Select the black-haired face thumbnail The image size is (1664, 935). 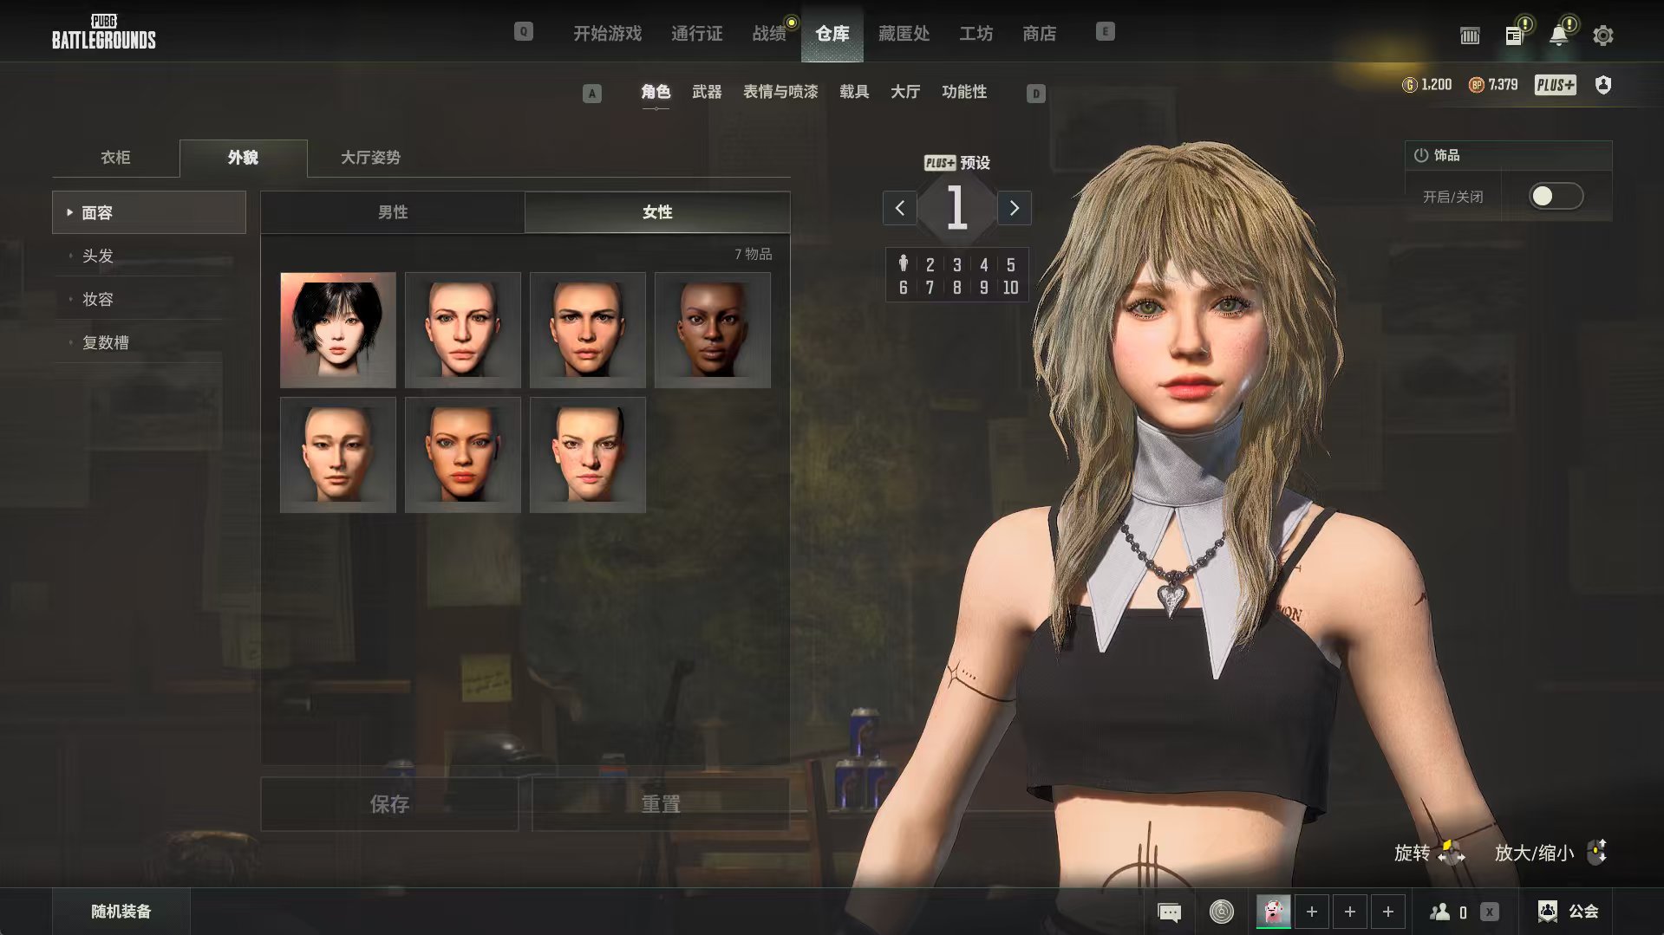[x=338, y=330]
